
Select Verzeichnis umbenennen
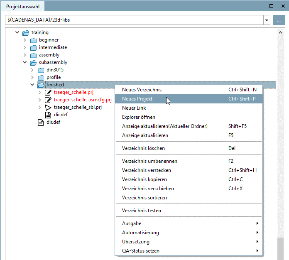[189, 161]
